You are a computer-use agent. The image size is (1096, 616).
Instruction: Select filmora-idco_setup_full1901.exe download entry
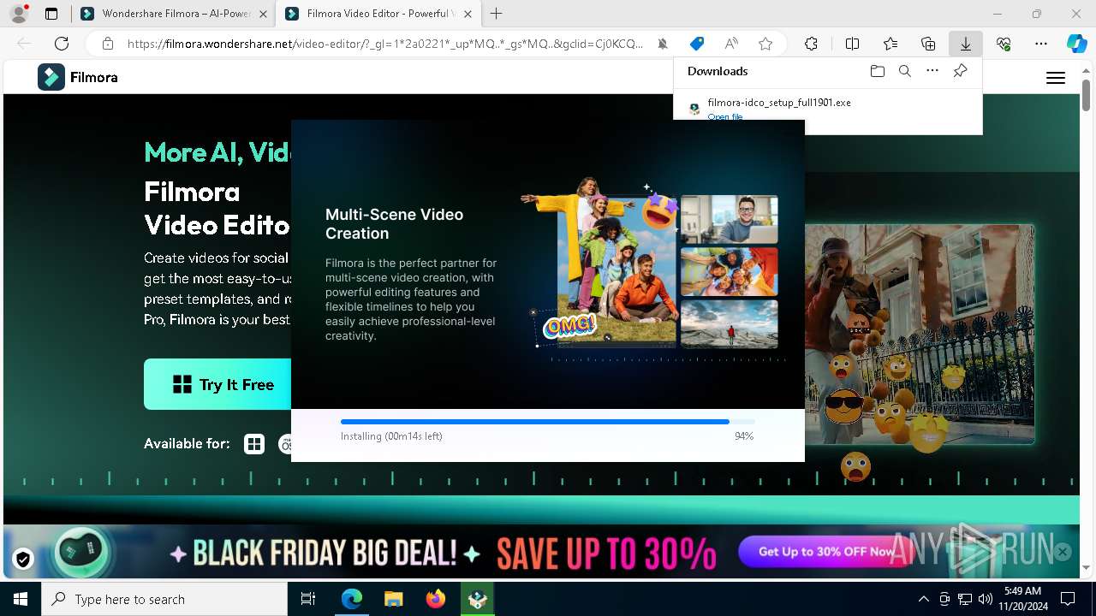pyautogui.click(x=827, y=108)
